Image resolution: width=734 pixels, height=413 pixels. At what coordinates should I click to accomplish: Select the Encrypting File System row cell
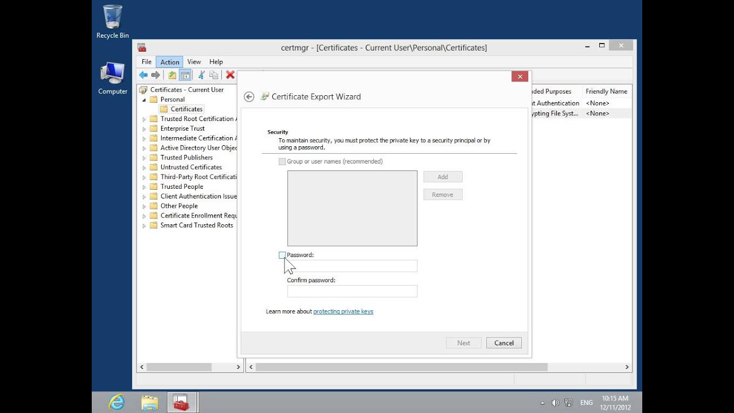click(x=555, y=114)
